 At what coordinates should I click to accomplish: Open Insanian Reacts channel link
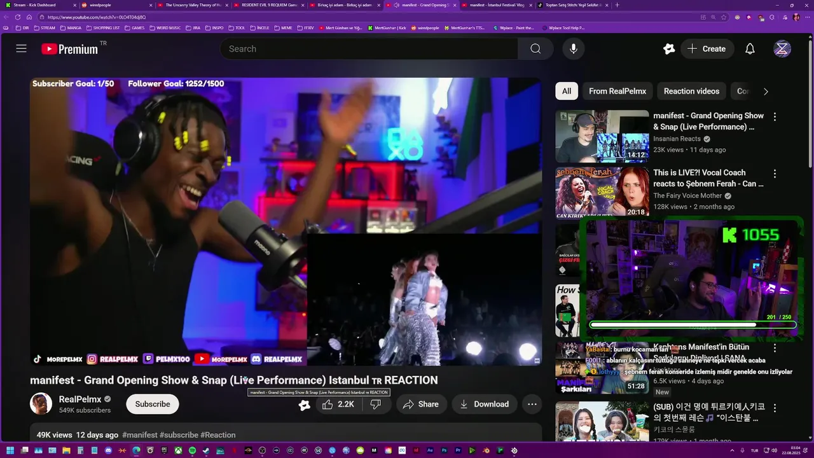coord(677,139)
